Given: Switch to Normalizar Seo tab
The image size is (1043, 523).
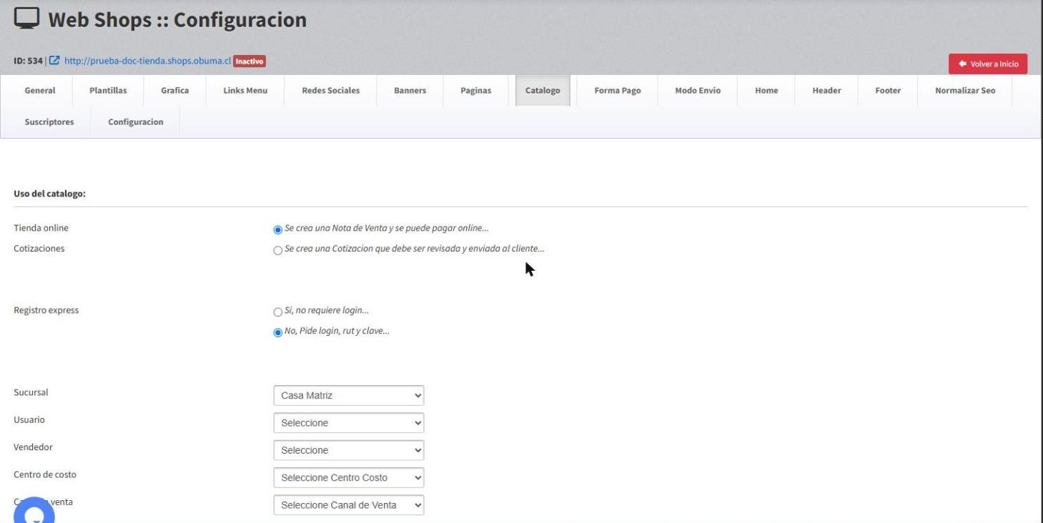Looking at the screenshot, I should tap(965, 91).
